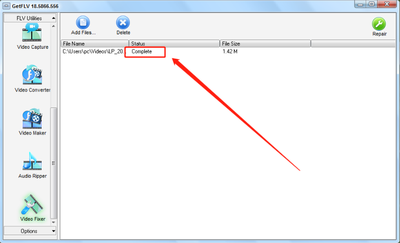Image resolution: width=400 pixels, height=243 pixels.
Task: Click the Add Files icon
Action: [x=83, y=25]
